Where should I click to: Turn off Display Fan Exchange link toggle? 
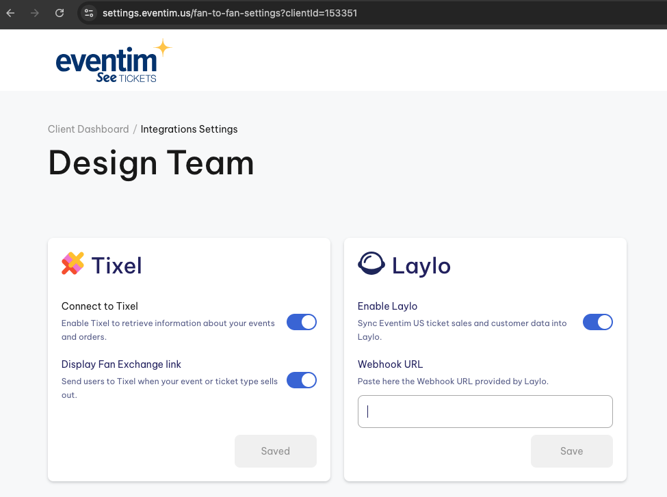(302, 381)
